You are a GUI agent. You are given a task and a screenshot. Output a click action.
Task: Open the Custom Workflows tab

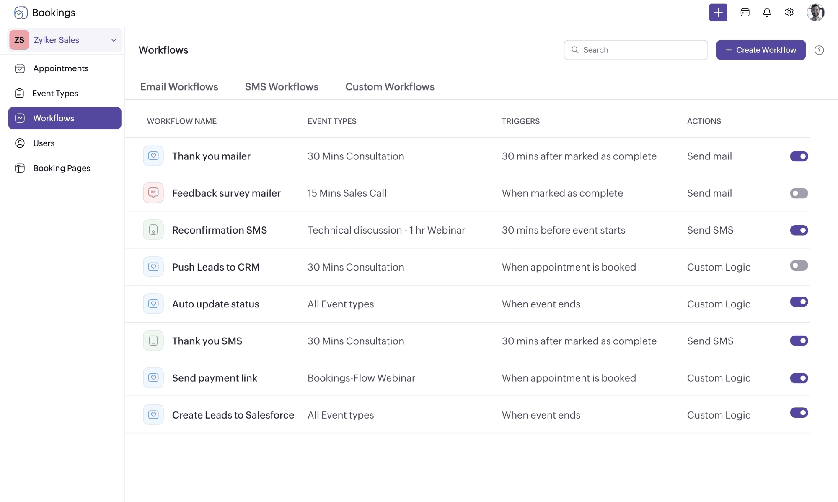[389, 87]
